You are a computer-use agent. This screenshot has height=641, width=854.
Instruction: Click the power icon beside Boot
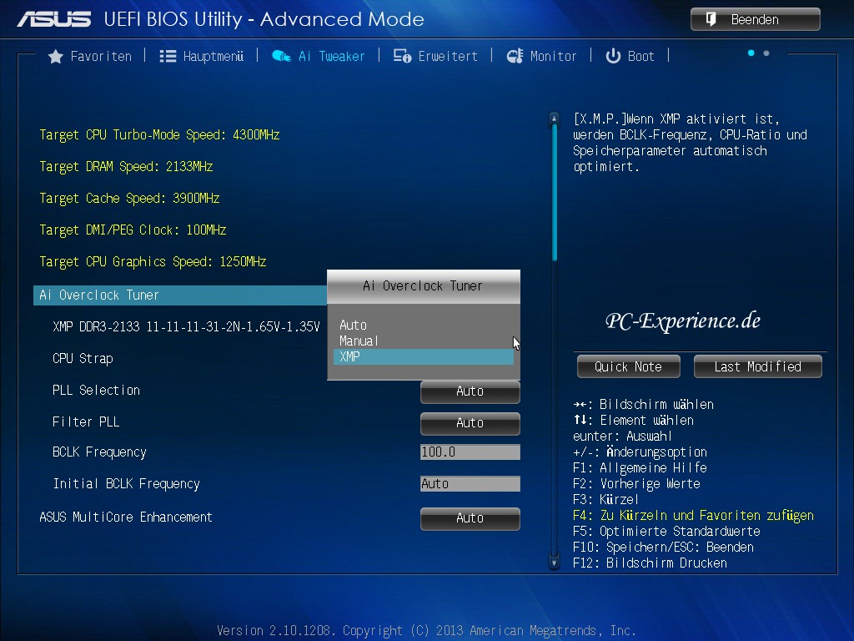[x=613, y=57]
